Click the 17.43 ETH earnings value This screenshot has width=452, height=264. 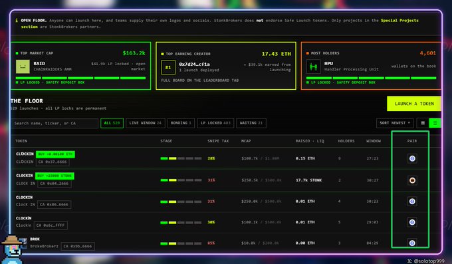coord(276,54)
